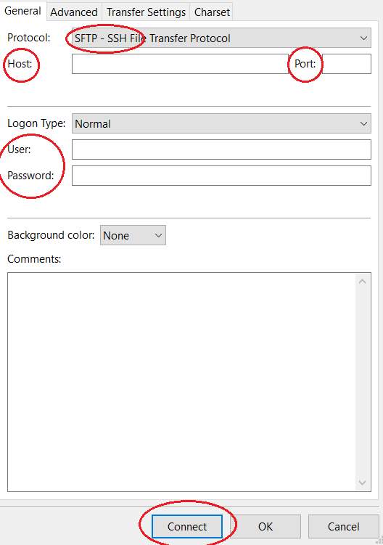Image resolution: width=383 pixels, height=545 pixels.
Task: Open the Protocol dropdown showing SFTP
Action: click(221, 38)
